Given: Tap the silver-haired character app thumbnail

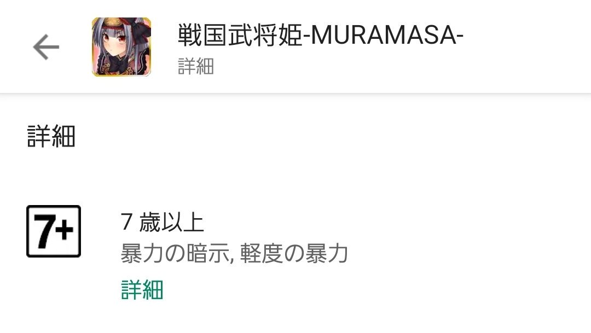Looking at the screenshot, I should (121, 46).
